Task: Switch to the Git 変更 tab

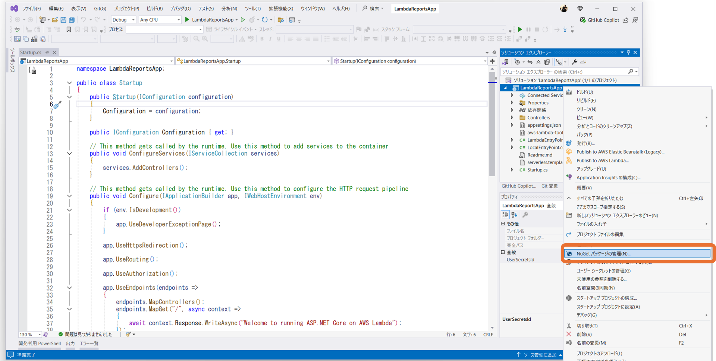Action: [549, 186]
